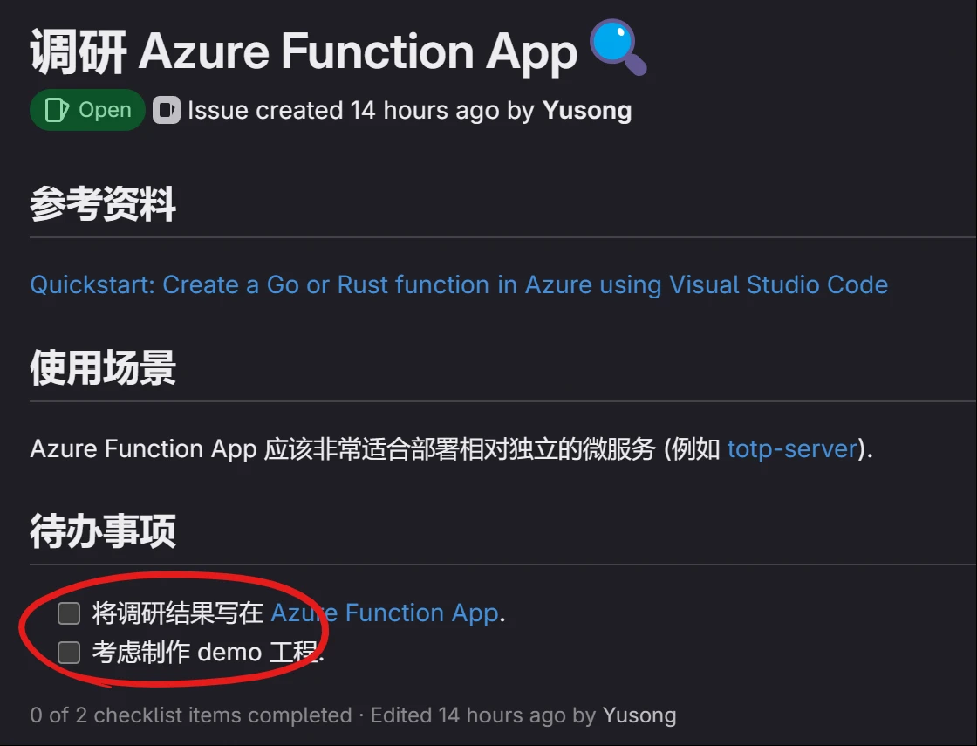Click the "考虑制作 demo 工程" task label text

click(208, 652)
